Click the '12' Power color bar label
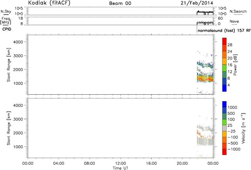251x170 pixels. (x=230, y=72)
